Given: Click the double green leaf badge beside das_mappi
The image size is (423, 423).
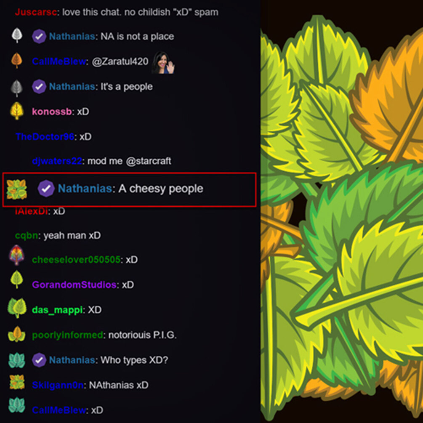Looking at the screenshot, I should click(17, 308).
